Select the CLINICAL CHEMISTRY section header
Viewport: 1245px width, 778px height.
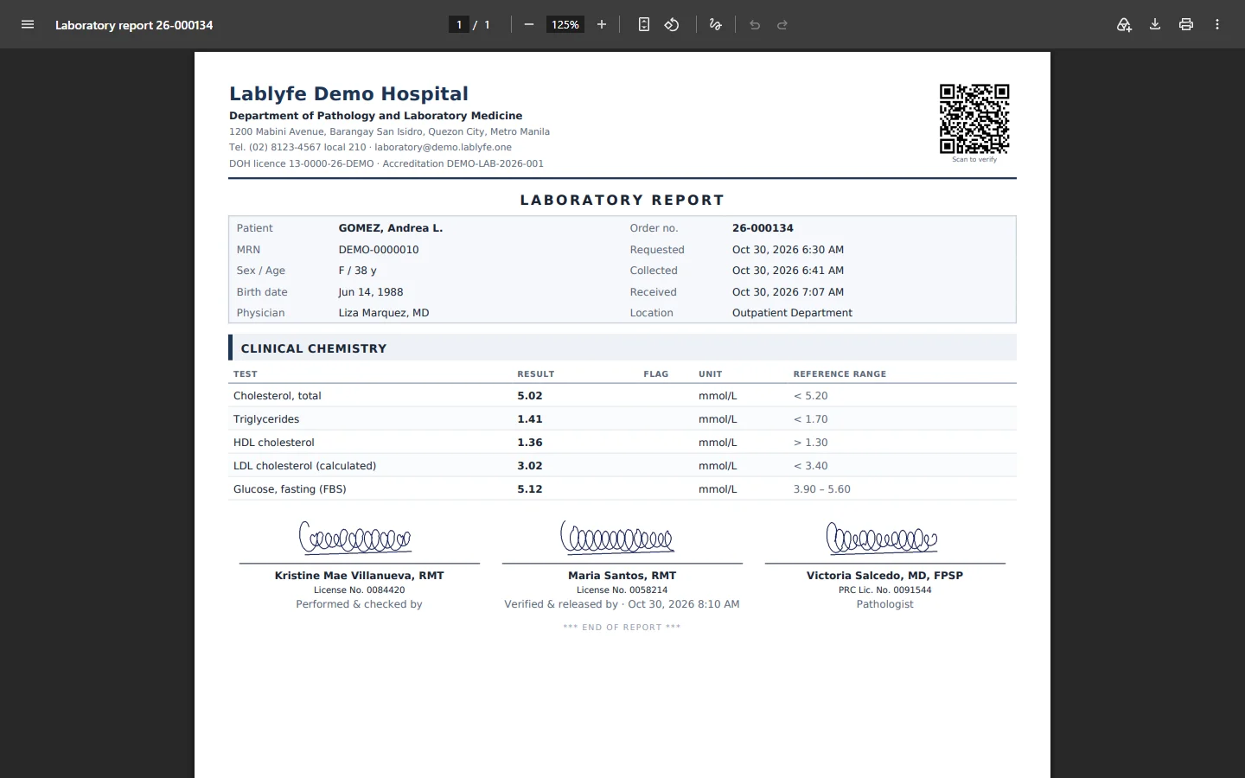tap(314, 348)
